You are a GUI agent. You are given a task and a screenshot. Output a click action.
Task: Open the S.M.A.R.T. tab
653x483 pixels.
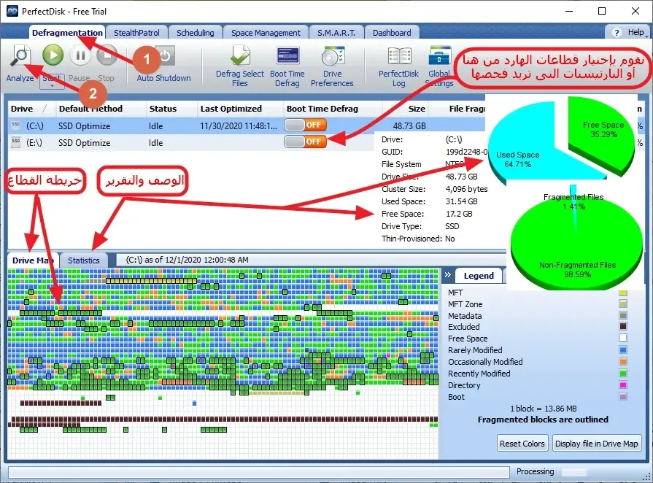[x=336, y=33]
